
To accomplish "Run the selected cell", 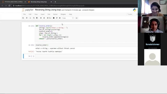I will pos(49,18).
